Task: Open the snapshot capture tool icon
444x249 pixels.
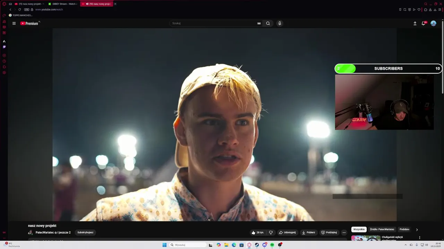Action: (405, 10)
